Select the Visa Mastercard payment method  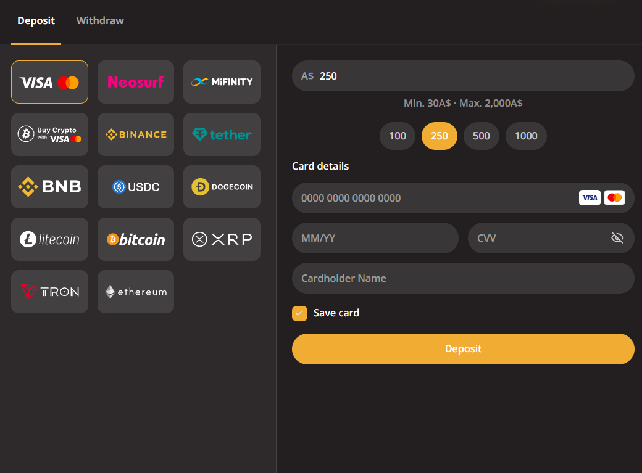[49, 82]
